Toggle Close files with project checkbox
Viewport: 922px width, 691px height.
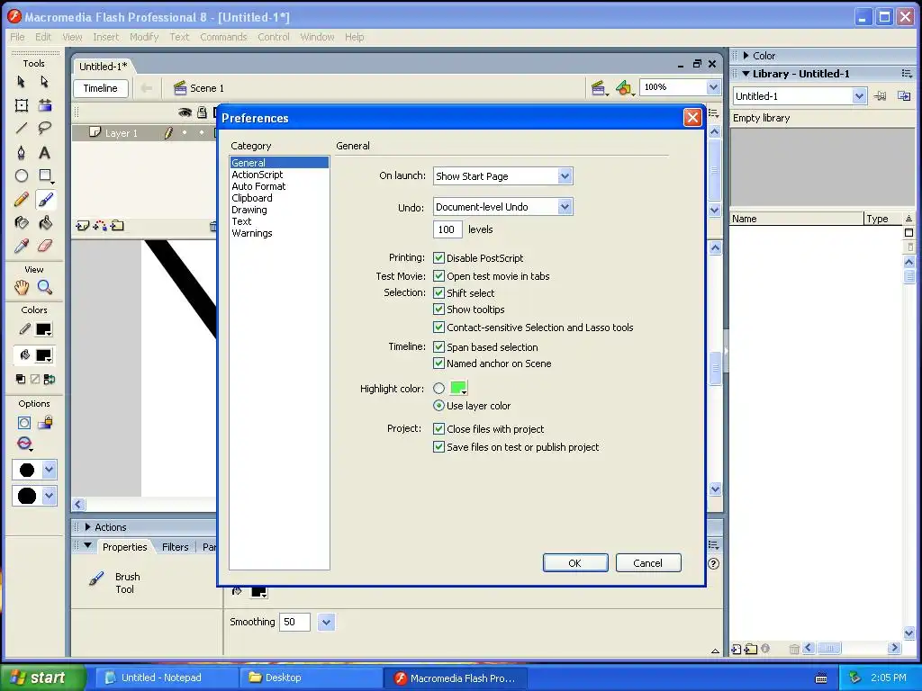438,429
